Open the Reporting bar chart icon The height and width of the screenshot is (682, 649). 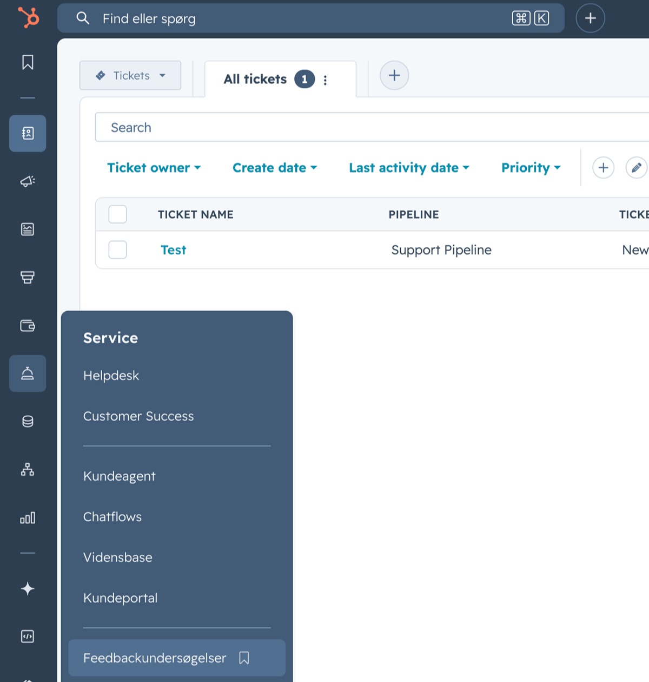28,518
